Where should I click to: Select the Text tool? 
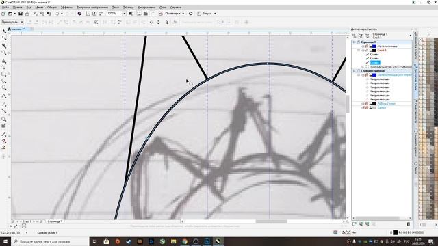click(3, 96)
